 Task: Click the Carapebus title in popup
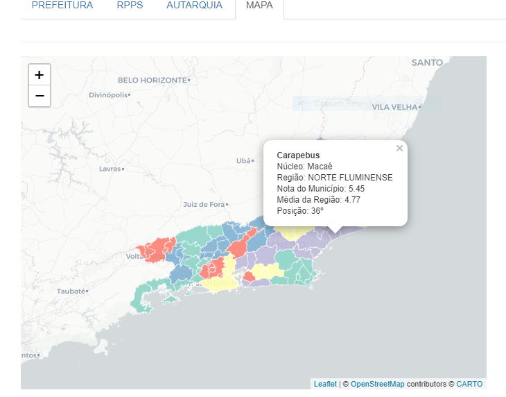pos(298,155)
